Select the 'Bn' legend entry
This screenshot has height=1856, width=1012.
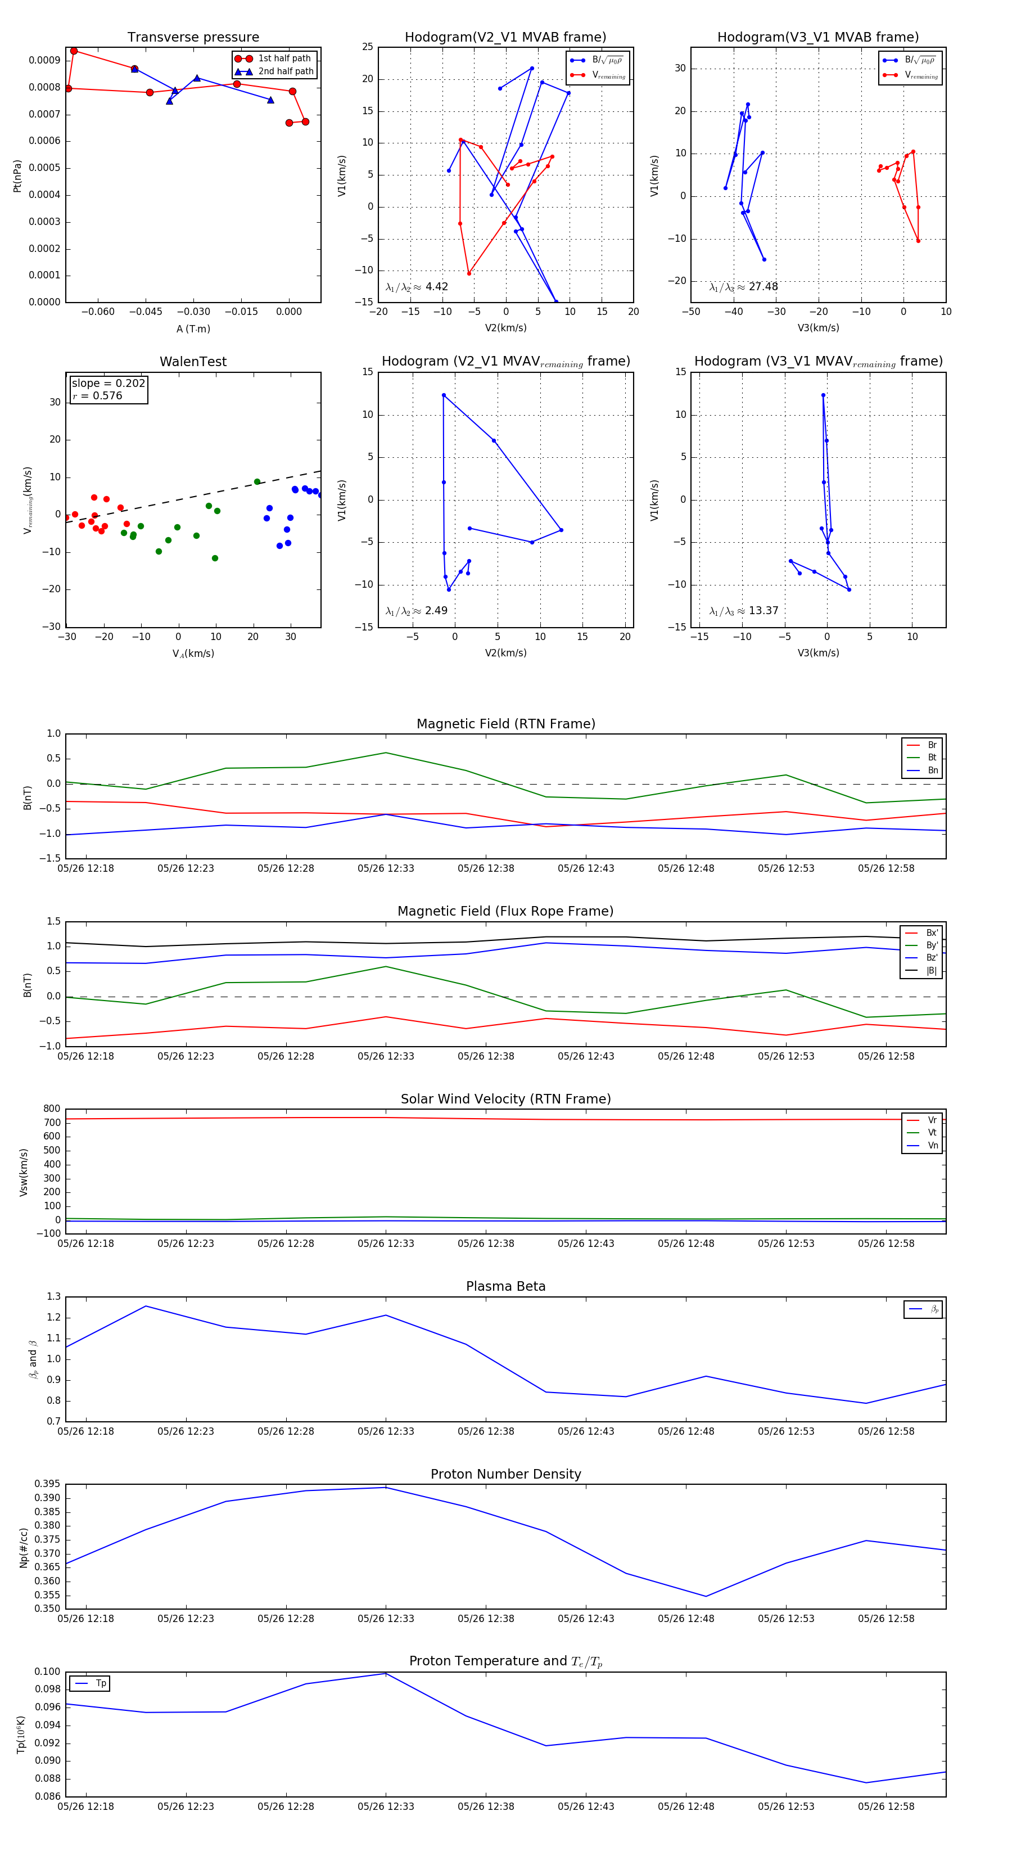coord(922,771)
